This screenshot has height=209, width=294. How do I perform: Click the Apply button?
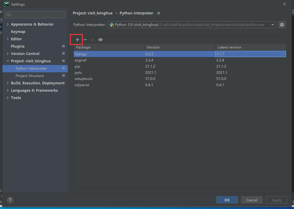click(x=277, y=200)
